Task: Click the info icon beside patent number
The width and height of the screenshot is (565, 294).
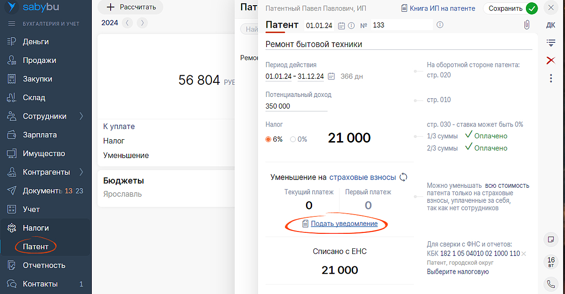Action: point(440,25)
